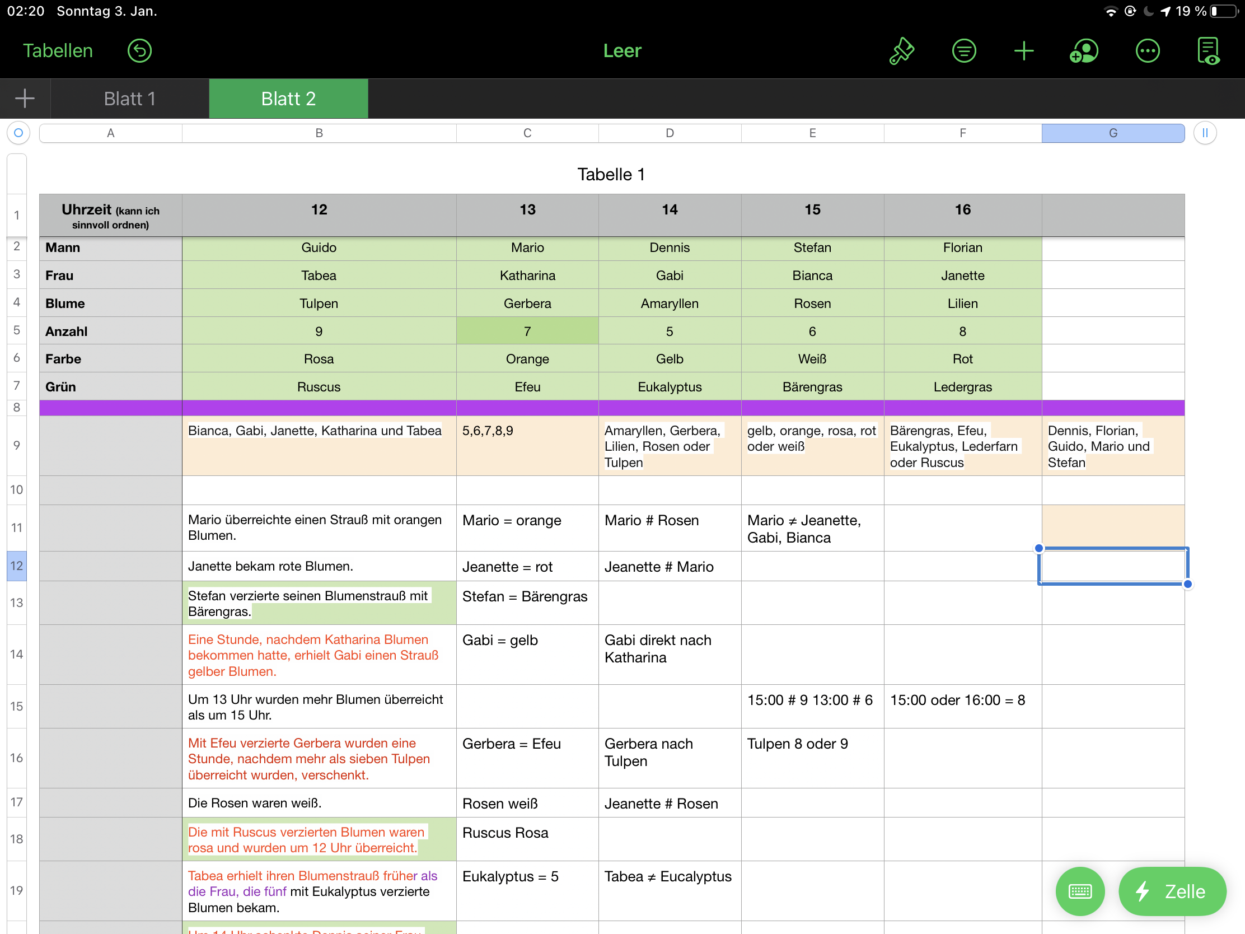
Task: Tap the selected empty cell G12
Action: pyautogui.click(x=1113, y=566)
